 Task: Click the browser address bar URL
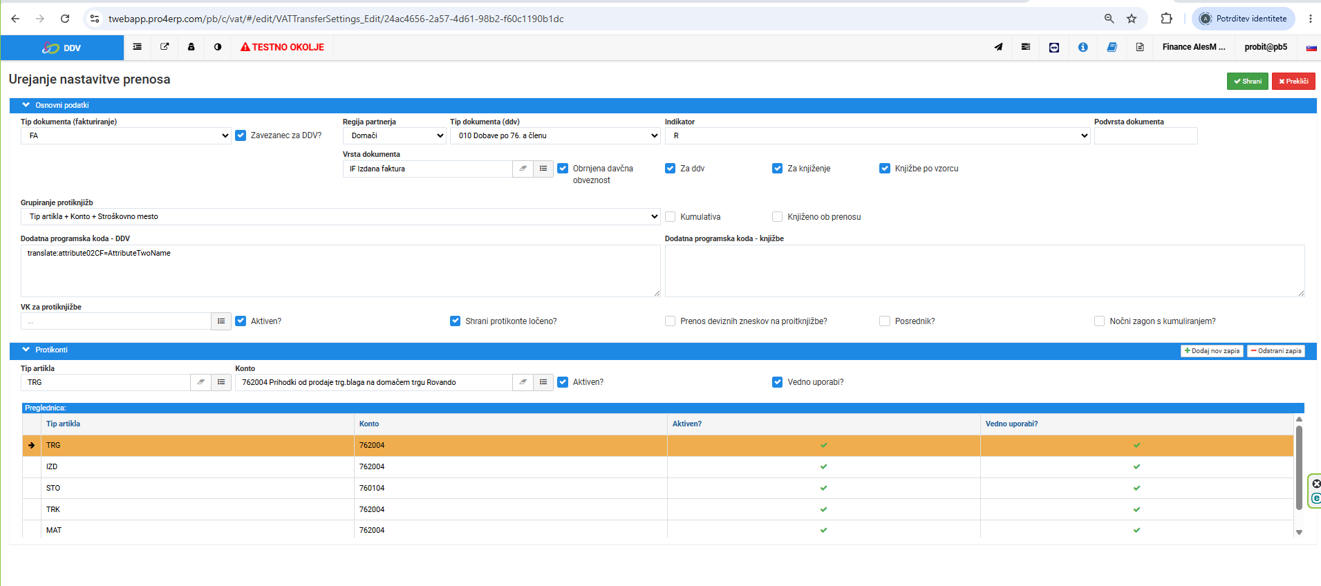[x=336, y=19]
